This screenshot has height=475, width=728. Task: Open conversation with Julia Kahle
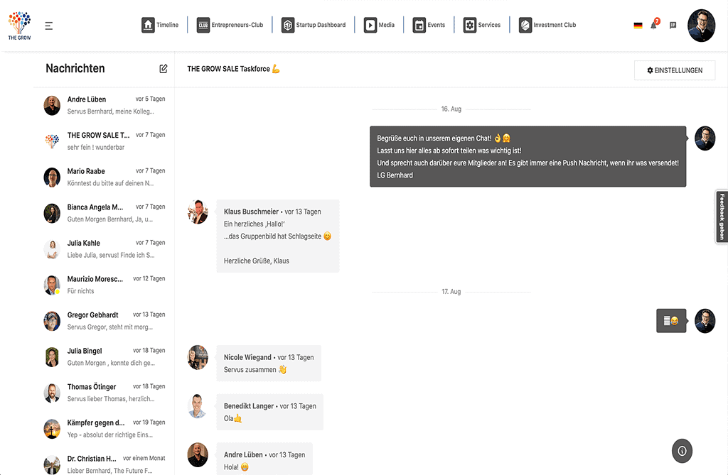tap(105, 249)
